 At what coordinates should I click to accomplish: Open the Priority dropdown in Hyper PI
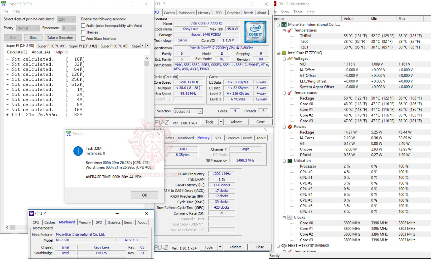point(37,28)
